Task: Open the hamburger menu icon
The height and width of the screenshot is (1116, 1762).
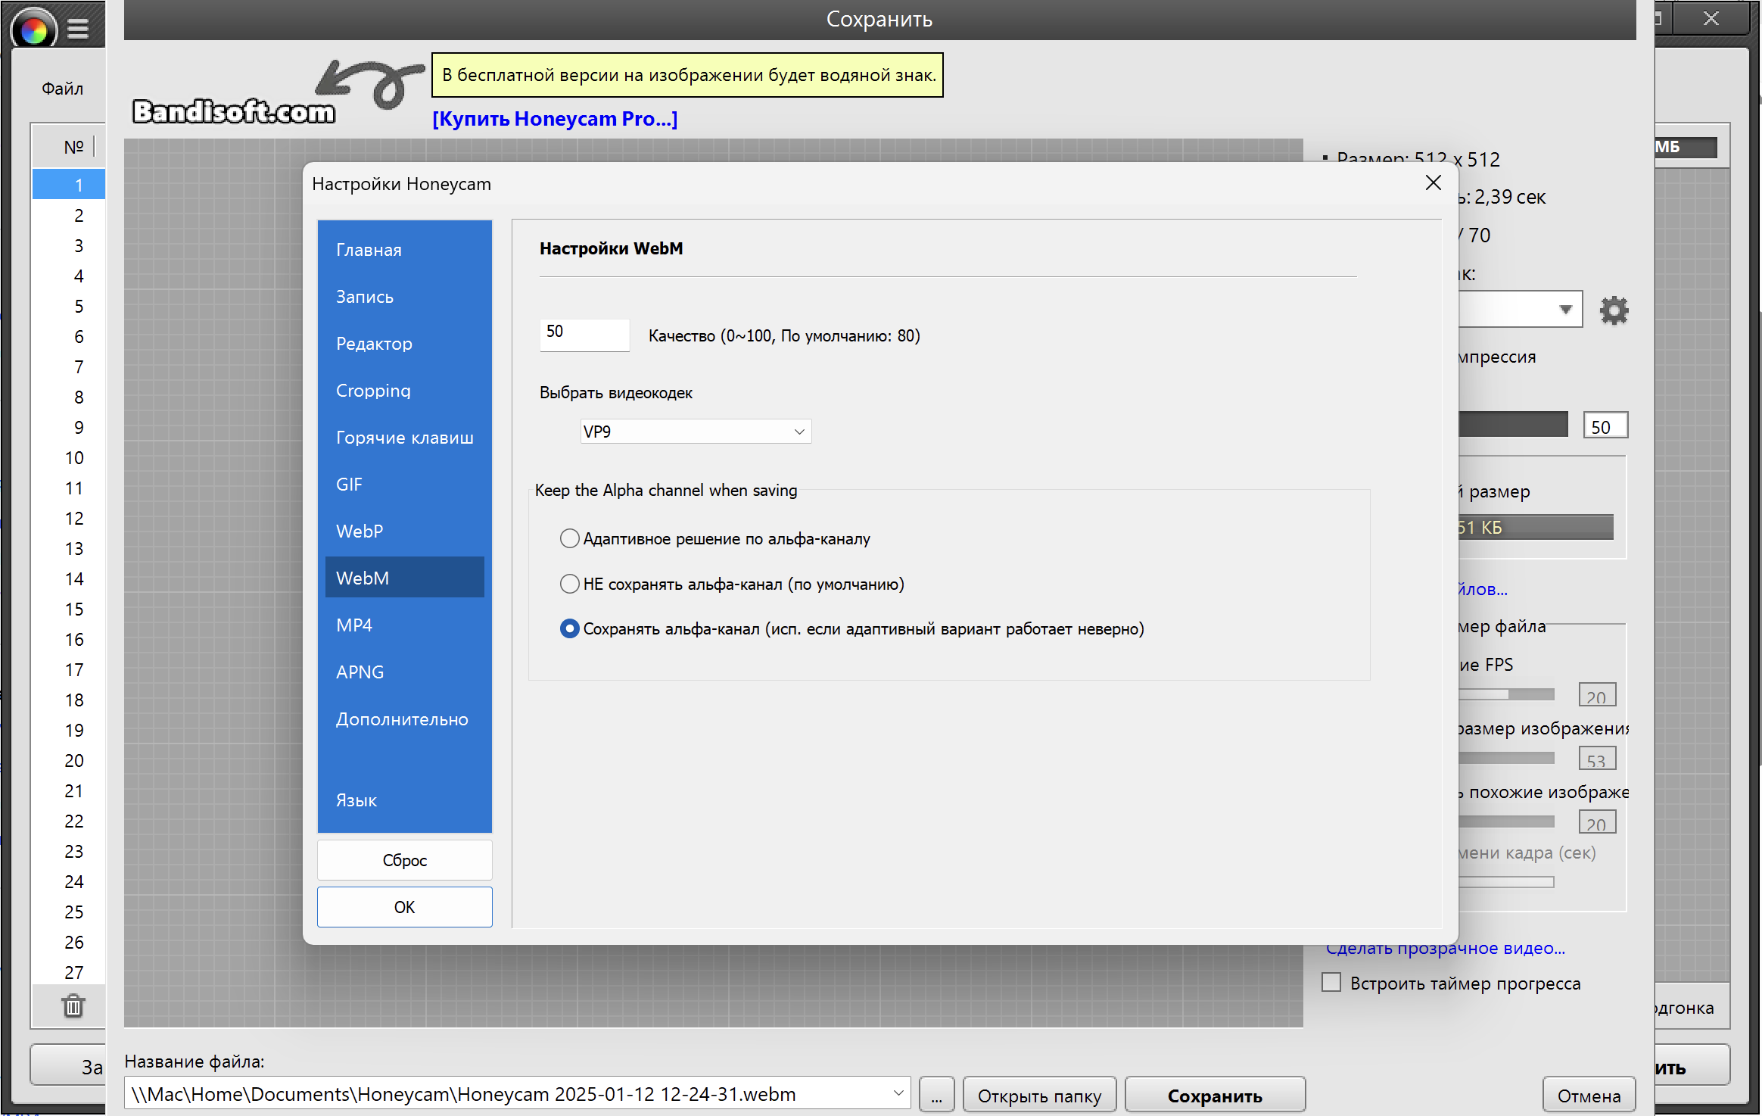Action: point(78,30)
